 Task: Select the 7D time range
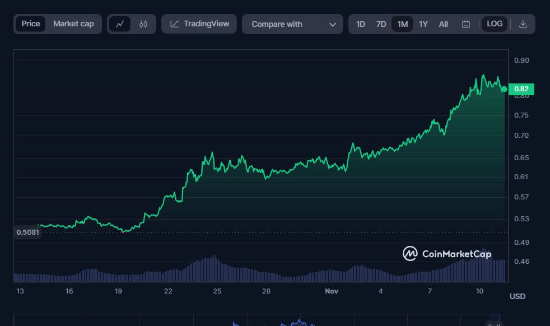pyautogui.click(x=381, y=24)
